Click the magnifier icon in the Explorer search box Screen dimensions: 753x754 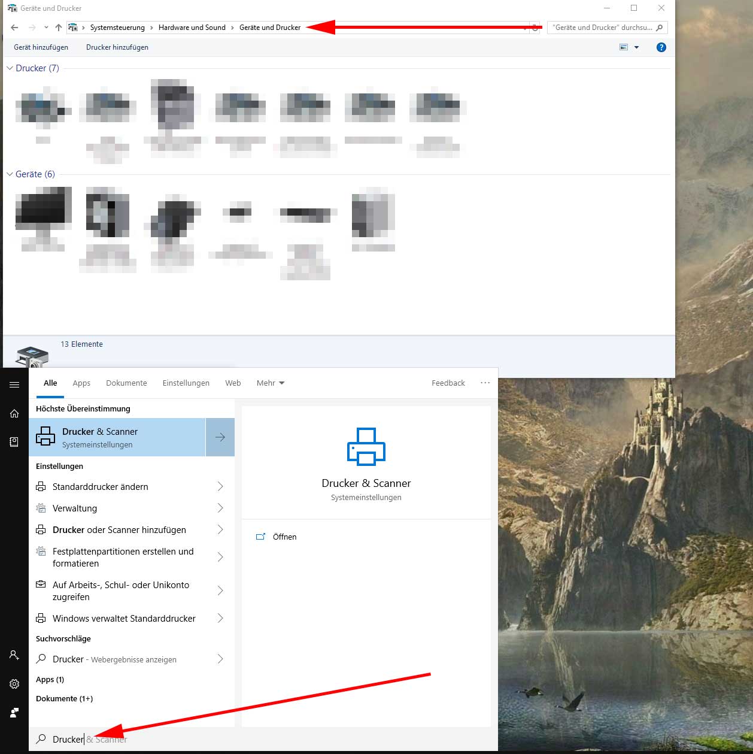click(x=660, y=28)
